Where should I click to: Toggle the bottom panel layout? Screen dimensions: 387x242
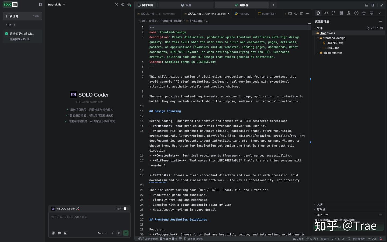click(x=367, y=5)
